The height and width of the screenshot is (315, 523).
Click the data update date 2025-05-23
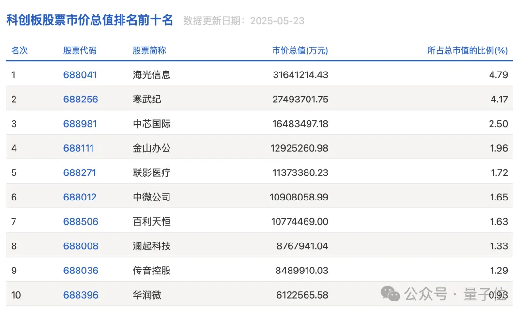tap(277, 21)
